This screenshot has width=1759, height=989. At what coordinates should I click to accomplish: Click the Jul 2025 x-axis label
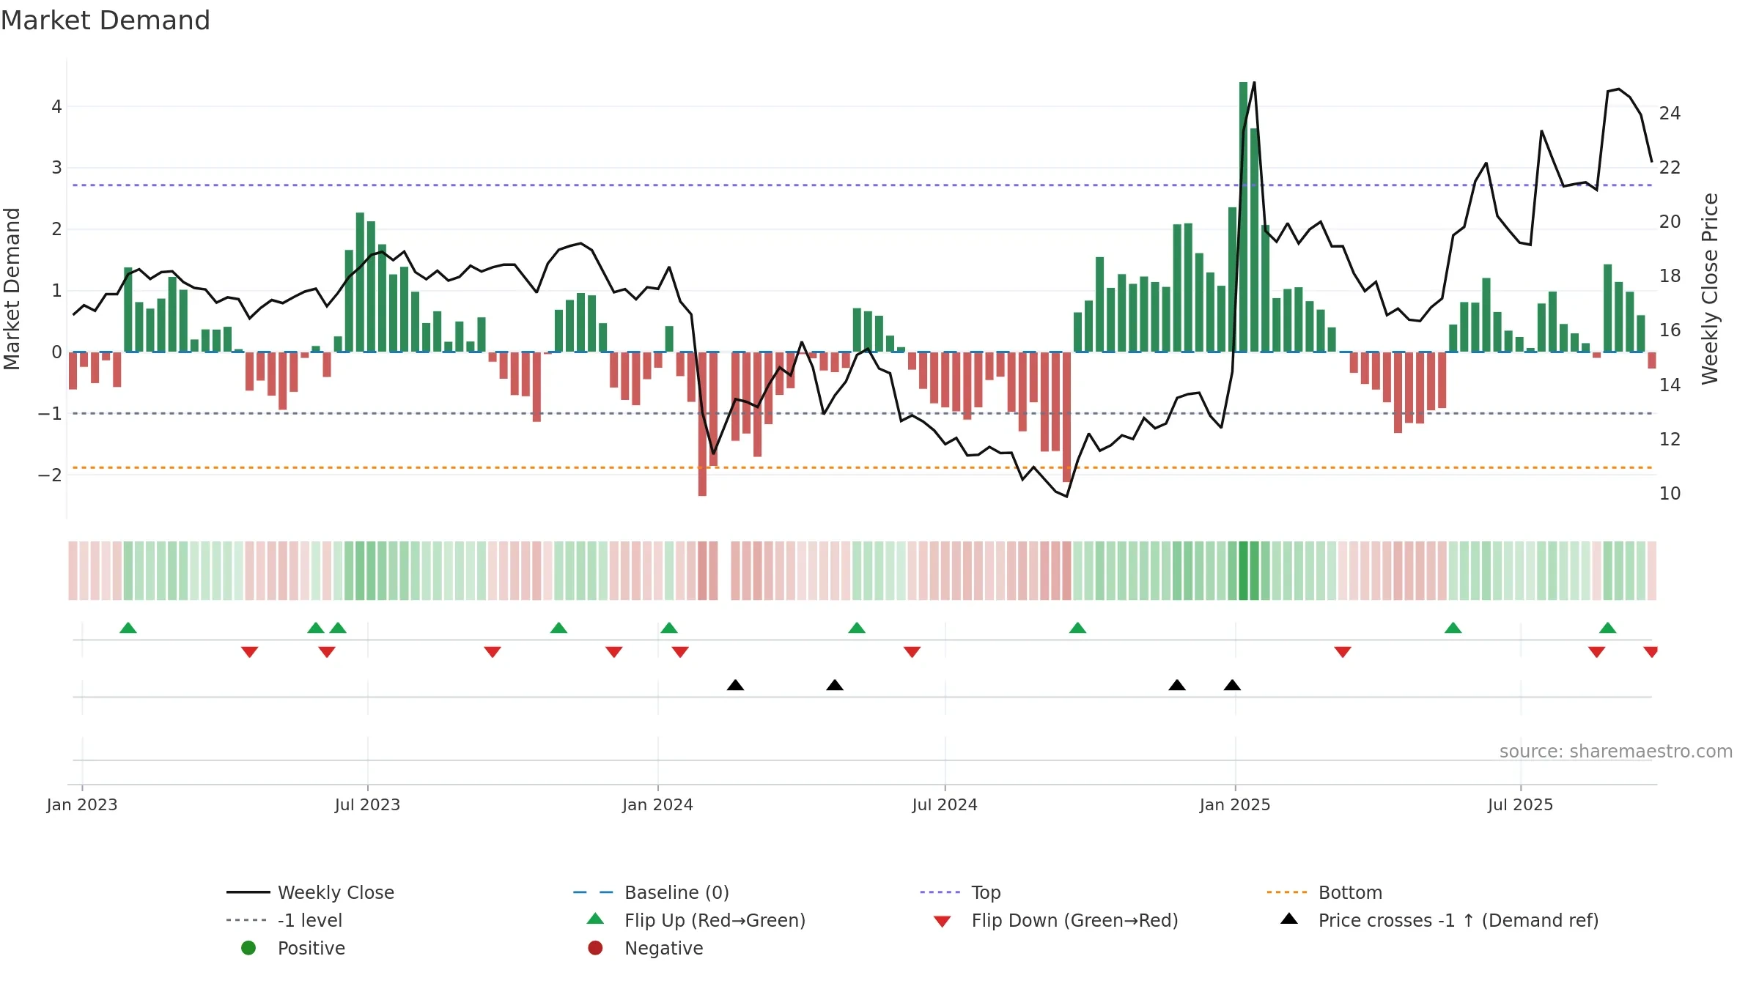(1520, 804)
